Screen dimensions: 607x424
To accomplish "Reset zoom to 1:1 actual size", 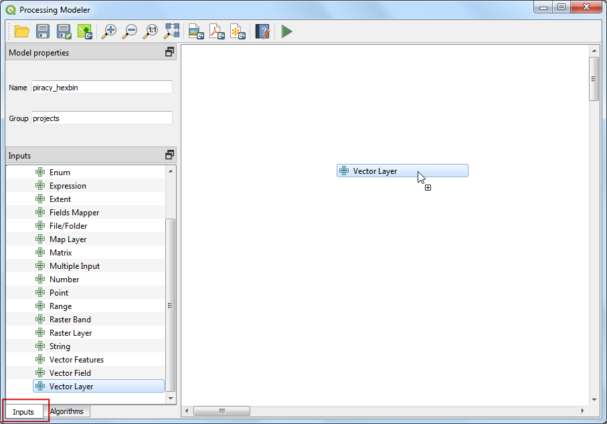I will [x=151, y=31].
